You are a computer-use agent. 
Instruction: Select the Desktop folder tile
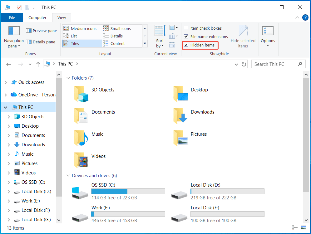click(190, 94)
